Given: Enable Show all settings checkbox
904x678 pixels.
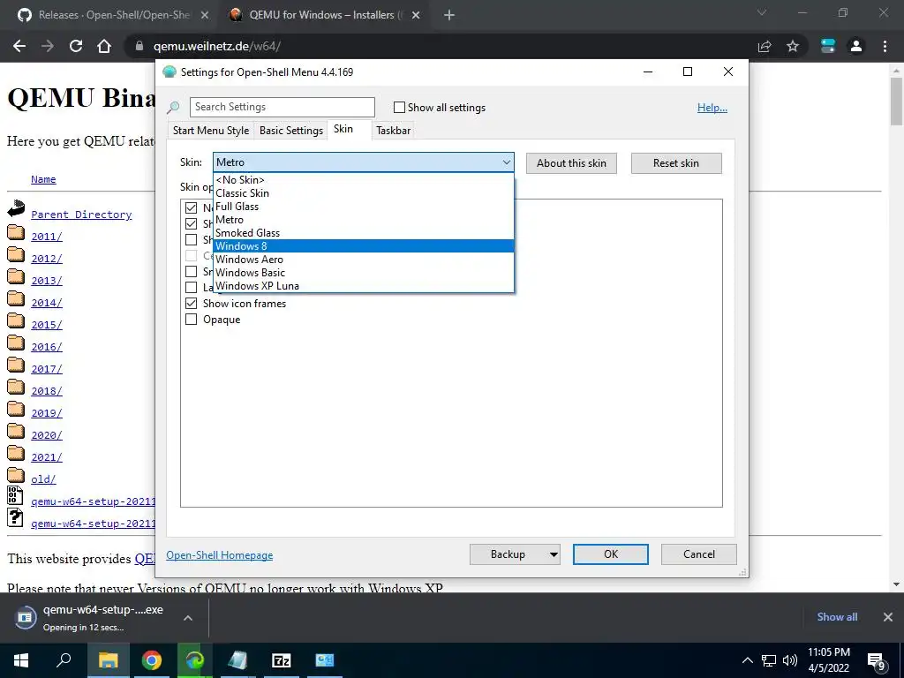Looking at the screenshot, I should pos(399,107).
